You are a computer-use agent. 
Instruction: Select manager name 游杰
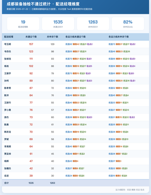click(7, 117)
